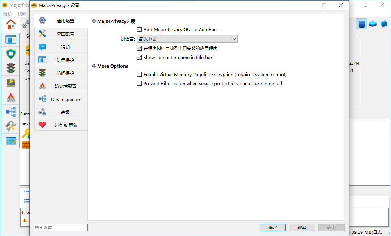
Task: Click the 取消 button
Action: [x=302, y=228]
